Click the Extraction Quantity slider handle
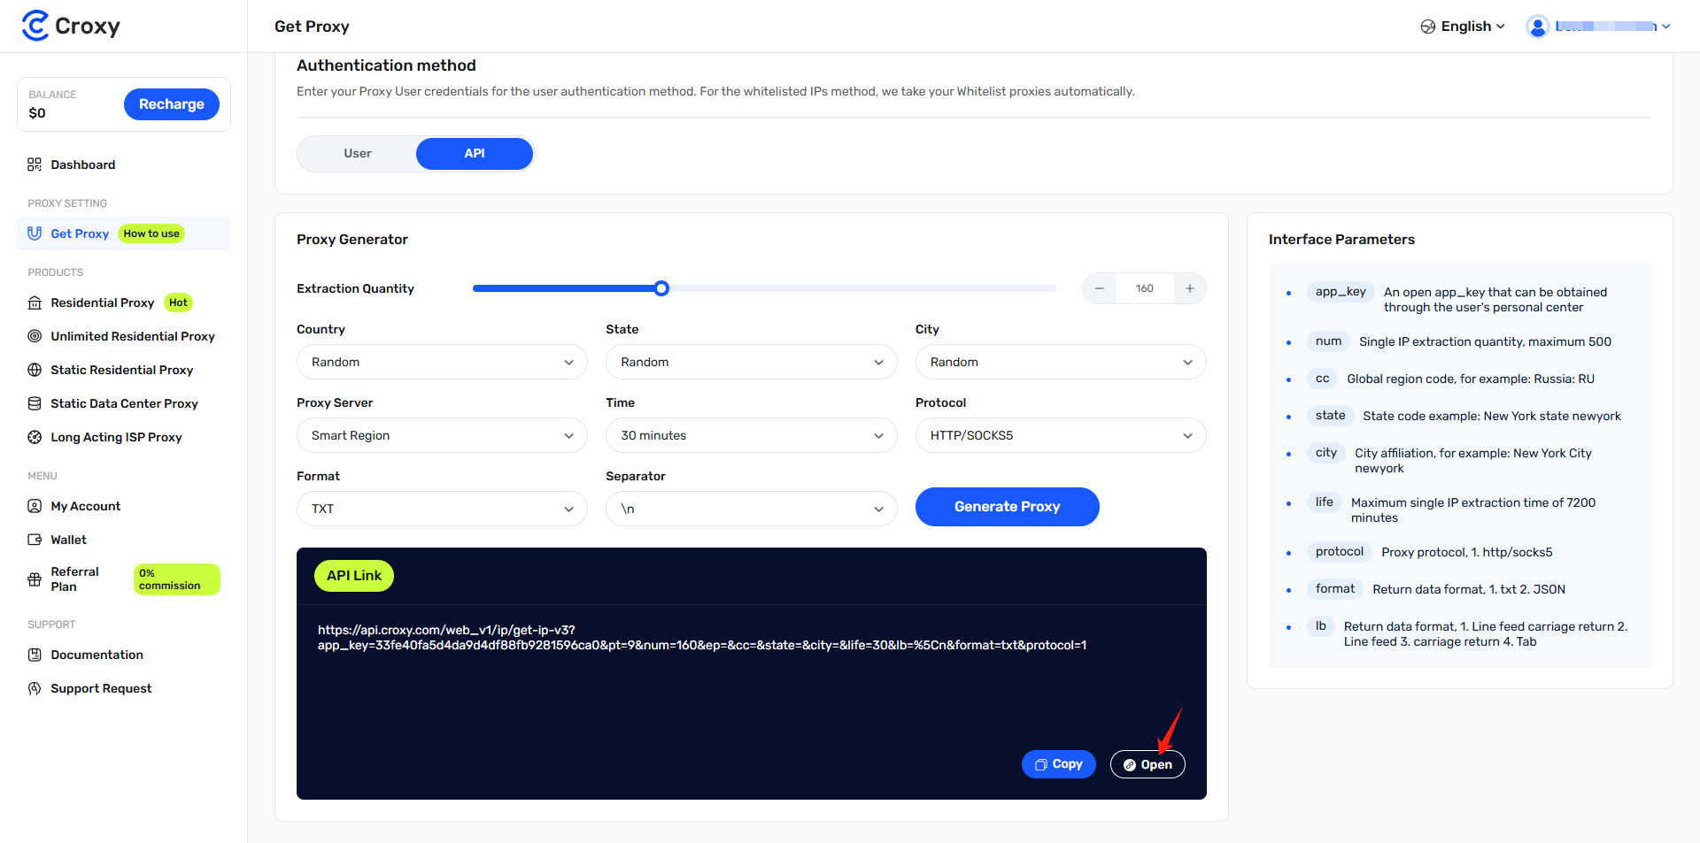1700x843 pixels. 661,288
